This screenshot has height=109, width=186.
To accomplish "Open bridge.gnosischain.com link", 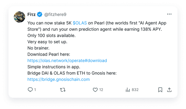I will [x=58, y=79].
